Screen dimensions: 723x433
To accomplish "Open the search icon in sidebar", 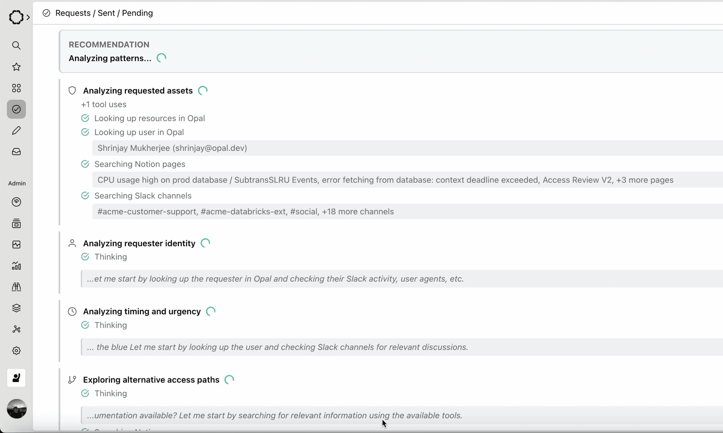I will [x=16, y=46].
